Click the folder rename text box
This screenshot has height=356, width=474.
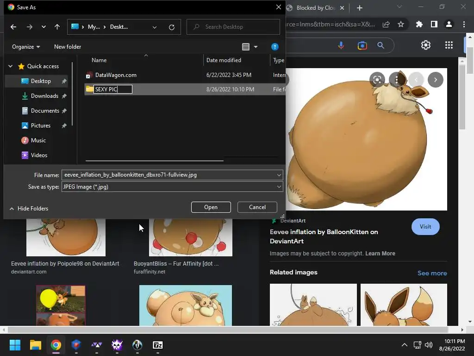click(113, 89)
